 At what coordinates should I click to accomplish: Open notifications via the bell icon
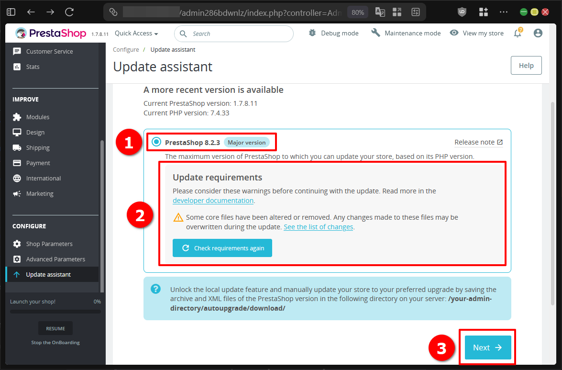[x=518, y=33]
